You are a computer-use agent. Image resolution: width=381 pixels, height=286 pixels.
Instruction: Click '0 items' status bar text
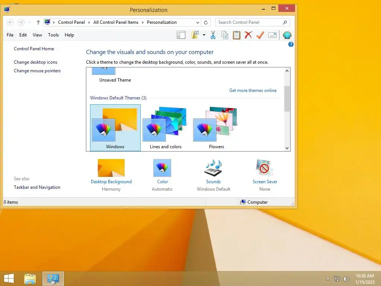point(11,202)
